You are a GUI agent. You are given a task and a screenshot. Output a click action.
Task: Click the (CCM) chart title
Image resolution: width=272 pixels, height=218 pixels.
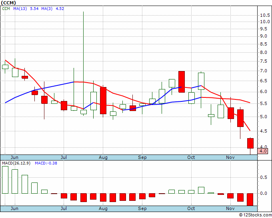8,3
